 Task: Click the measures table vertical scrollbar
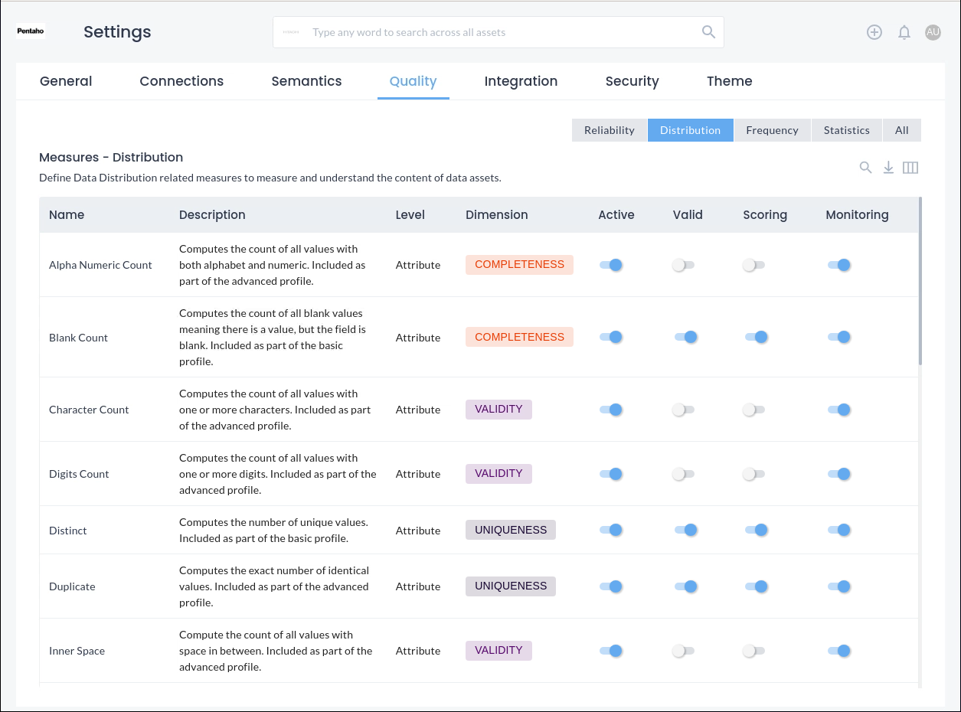pyautogui.click(x=920, y=282)
